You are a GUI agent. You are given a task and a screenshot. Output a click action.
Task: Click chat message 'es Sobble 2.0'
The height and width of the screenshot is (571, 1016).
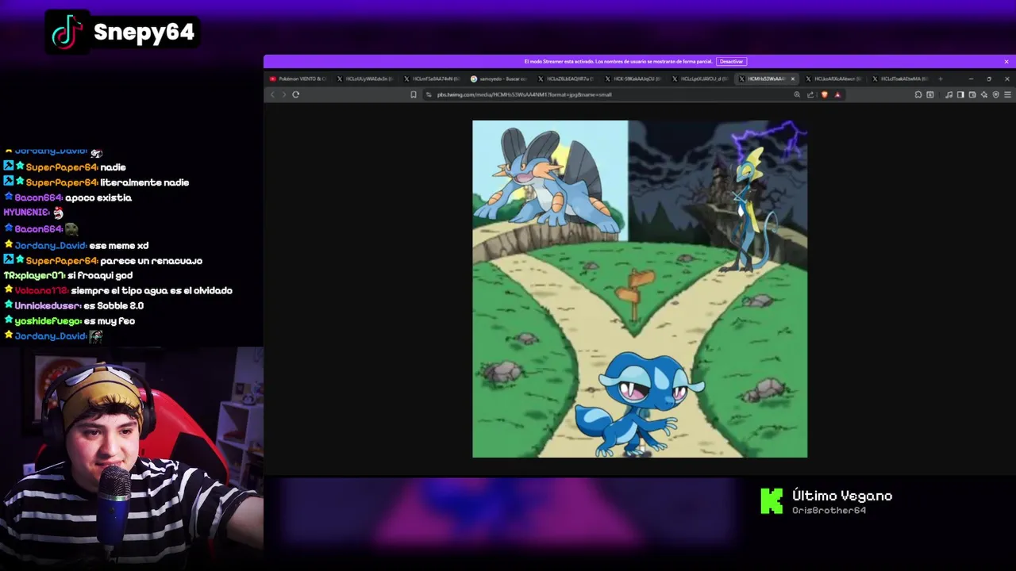click(114, 305)
